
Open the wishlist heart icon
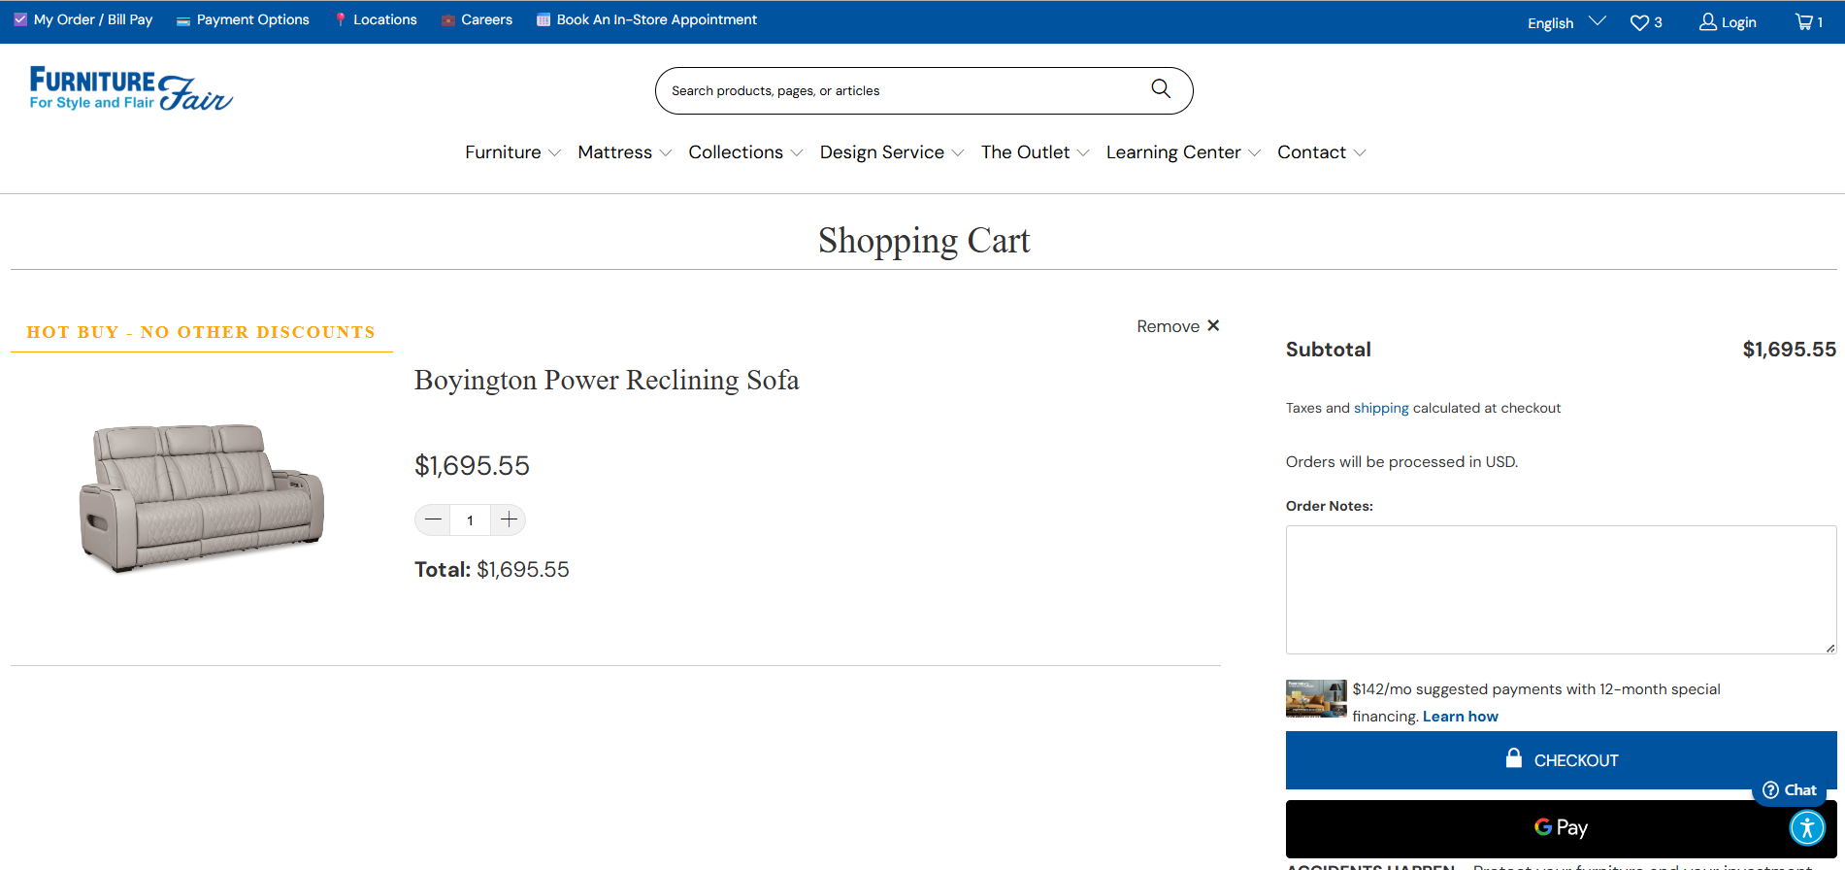1639,22
